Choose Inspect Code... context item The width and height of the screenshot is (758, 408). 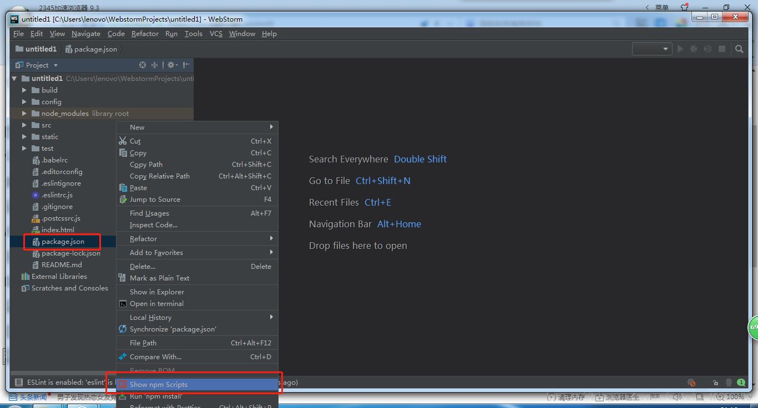point(197,225)
